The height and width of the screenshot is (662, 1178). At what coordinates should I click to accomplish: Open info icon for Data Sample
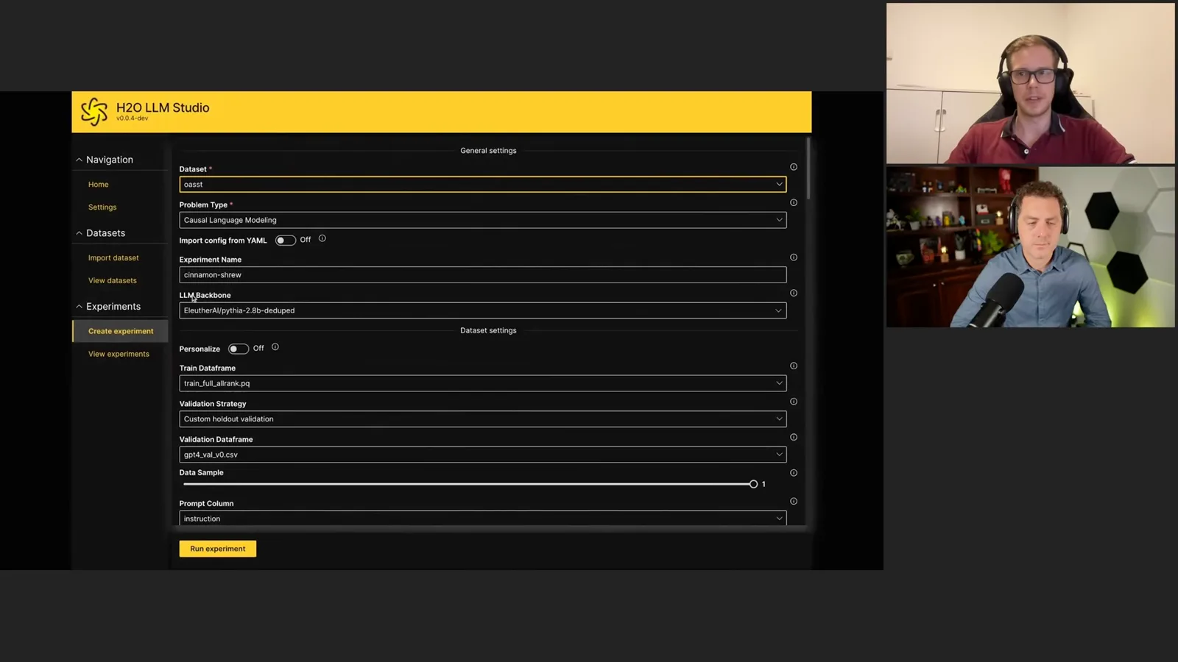[x=794, y=473]
